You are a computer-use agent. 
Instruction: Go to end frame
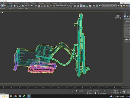tap(120, 91)
